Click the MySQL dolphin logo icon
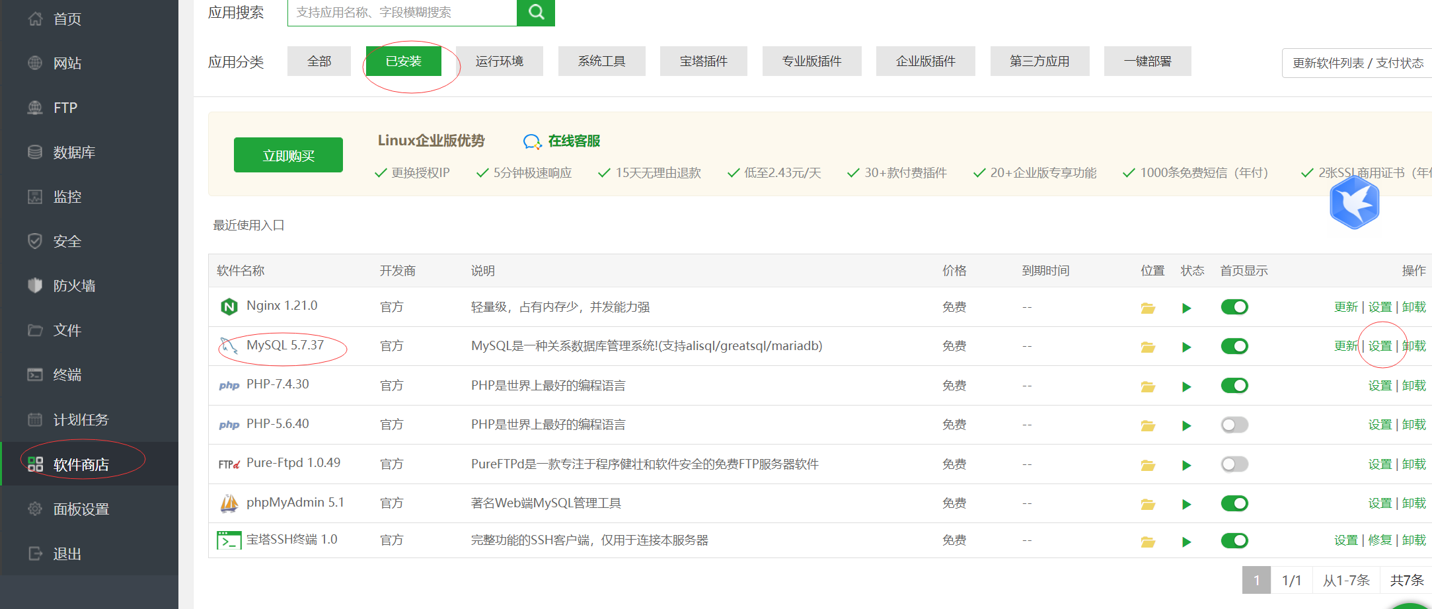 (229, 345)
